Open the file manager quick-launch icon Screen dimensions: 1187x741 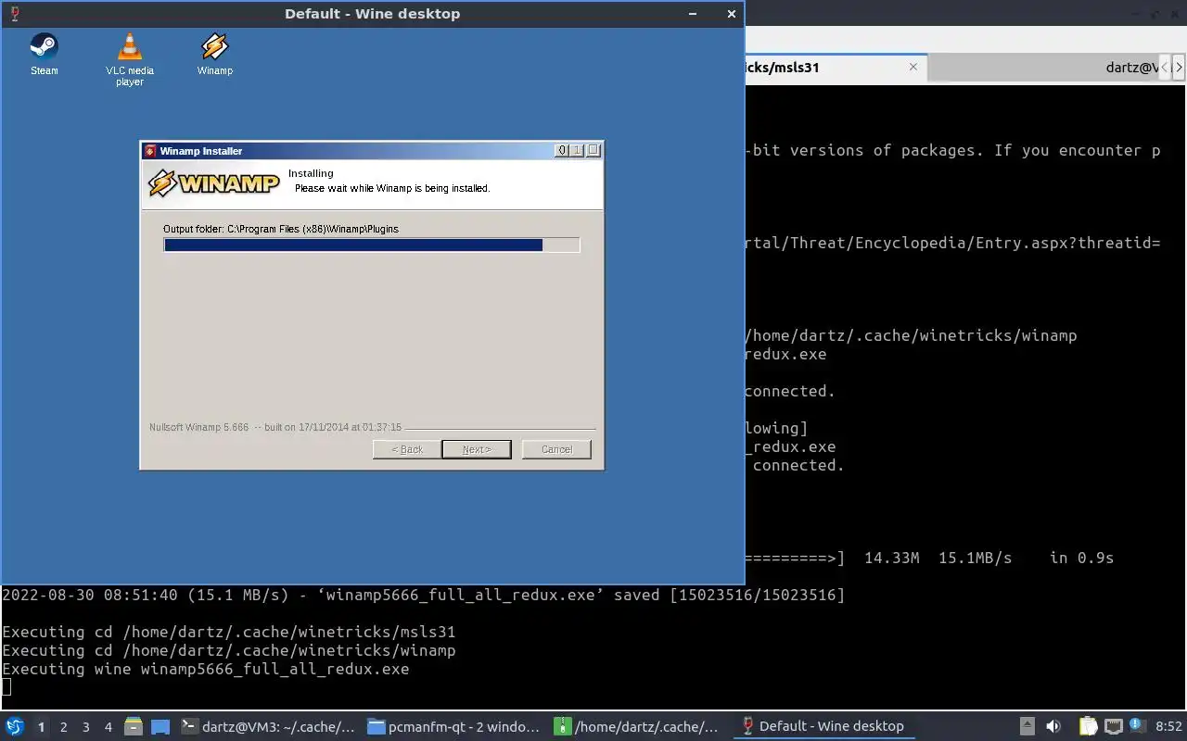tap(133, 726)
